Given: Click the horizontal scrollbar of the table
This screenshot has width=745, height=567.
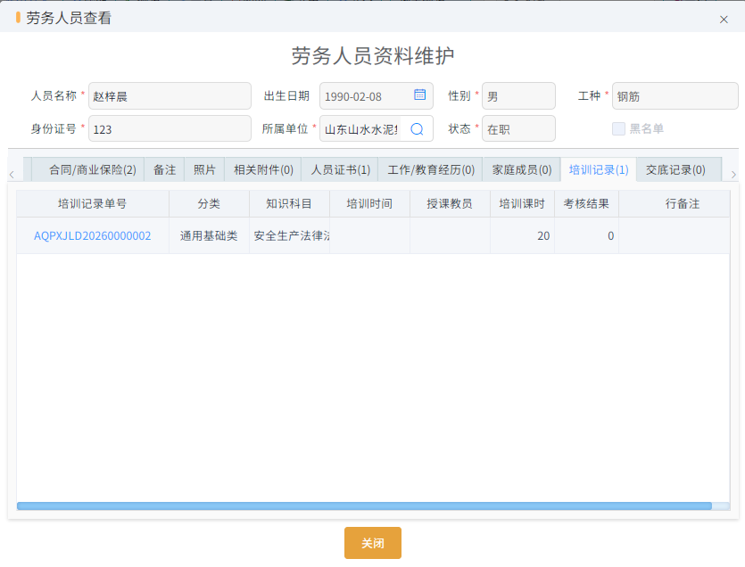Looking at the screenshot, I should (364, 505).
